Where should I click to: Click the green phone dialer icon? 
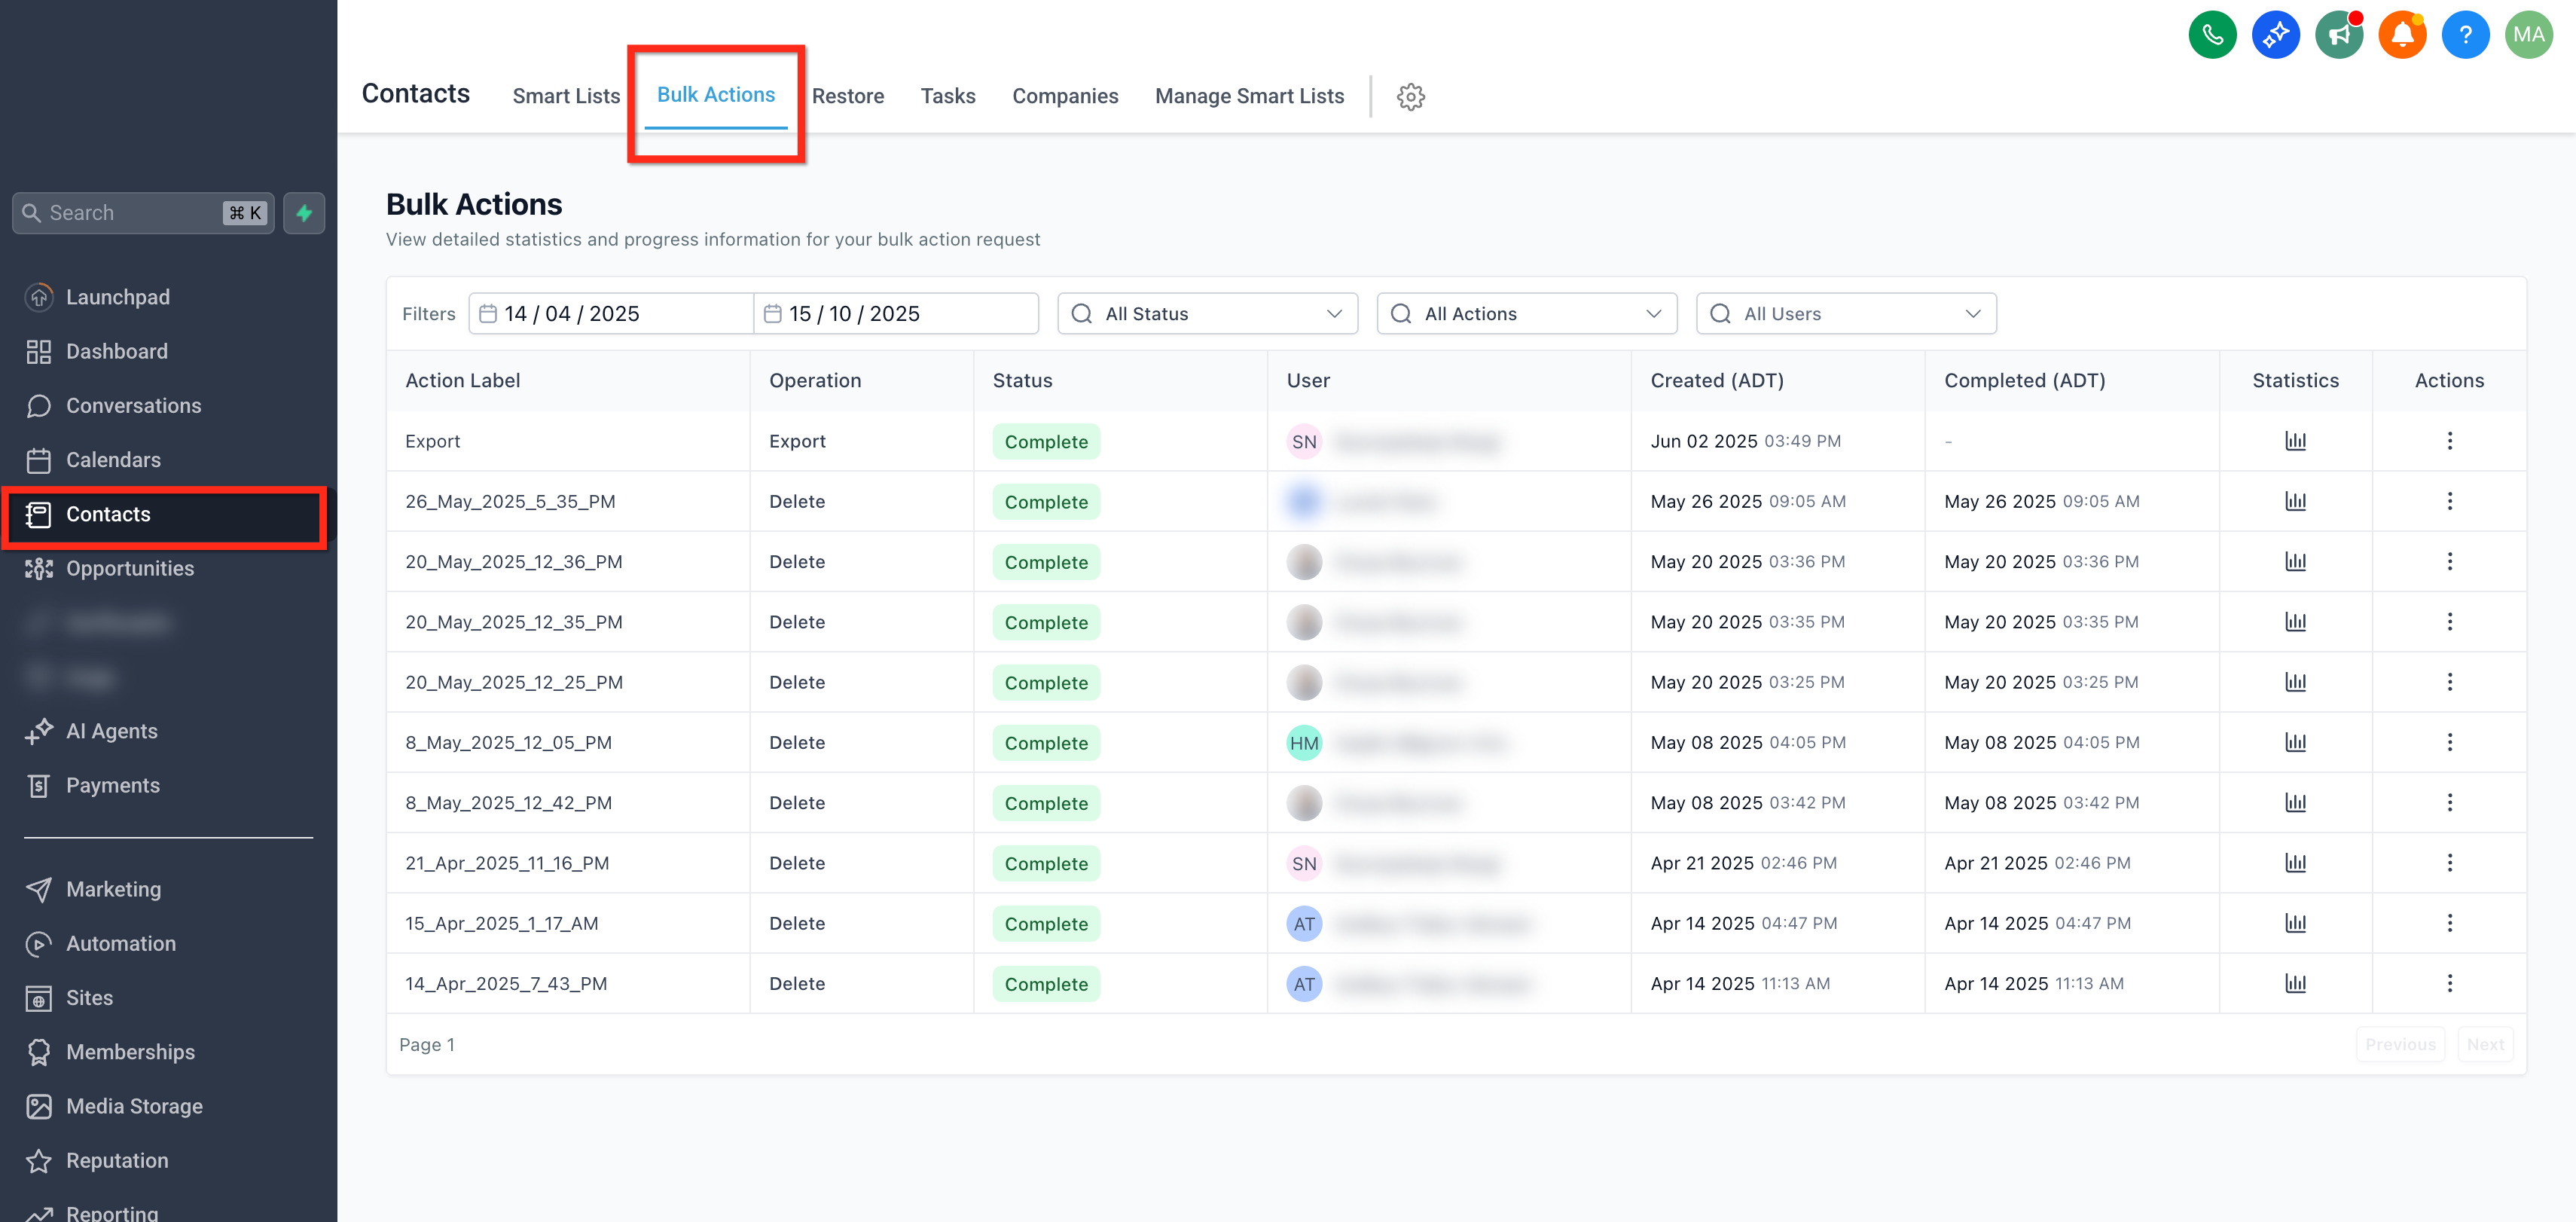[x=2212, y=35]
